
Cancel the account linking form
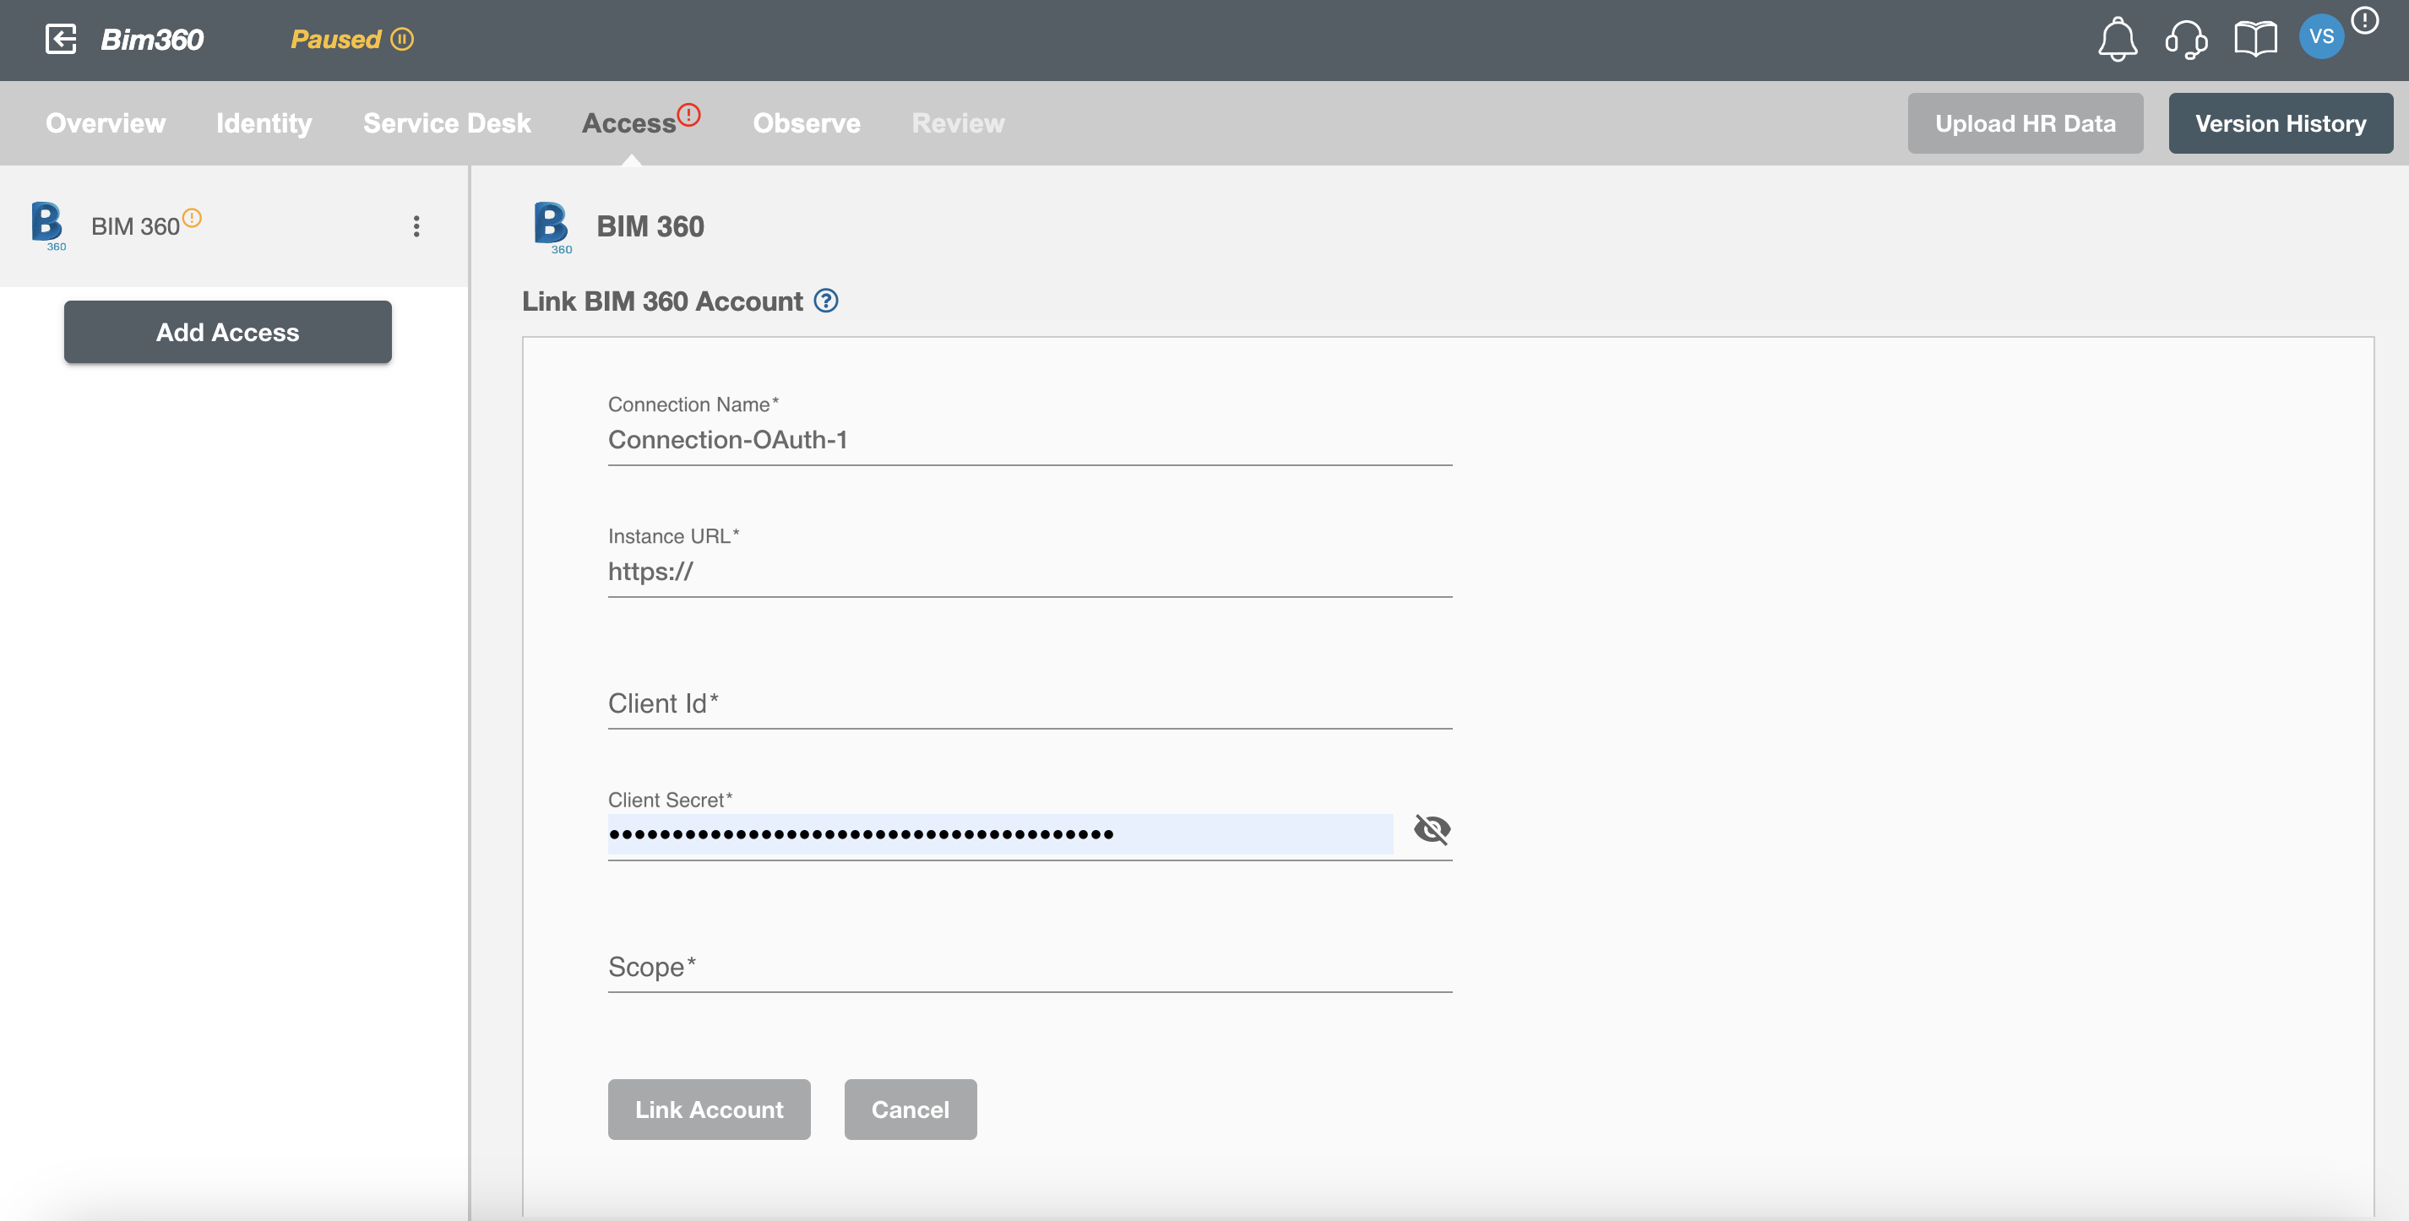(x=910, y=1110)
